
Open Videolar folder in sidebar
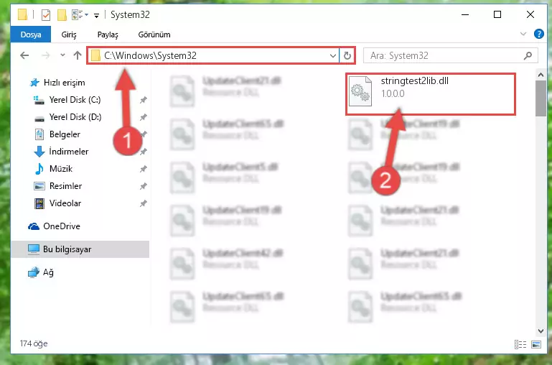(x=65, y=203)
